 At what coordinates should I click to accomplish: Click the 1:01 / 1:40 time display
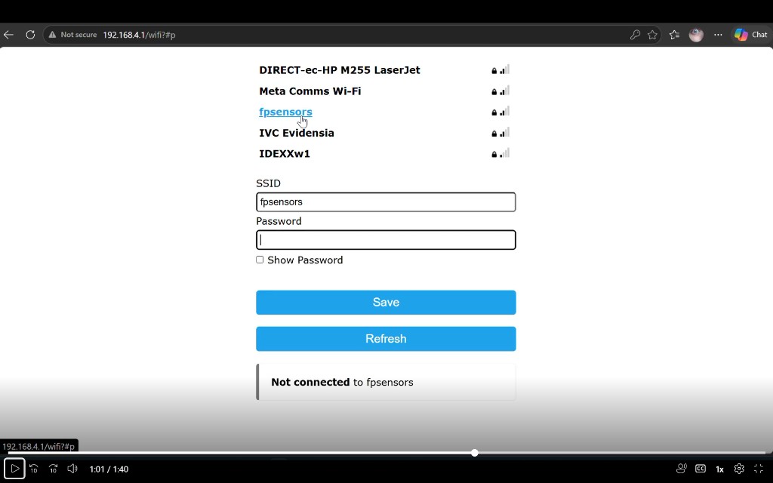pyautogui.click(x=109, y=469)
